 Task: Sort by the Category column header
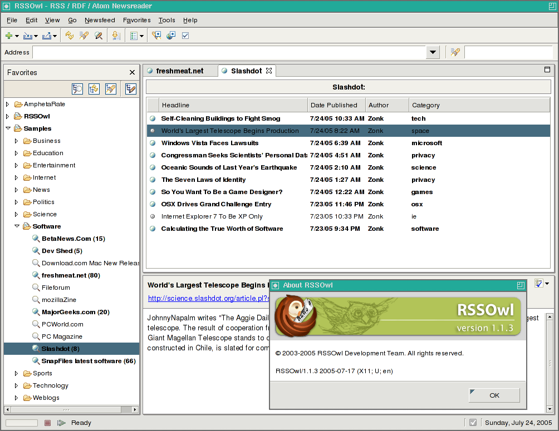tap(479, 105)
